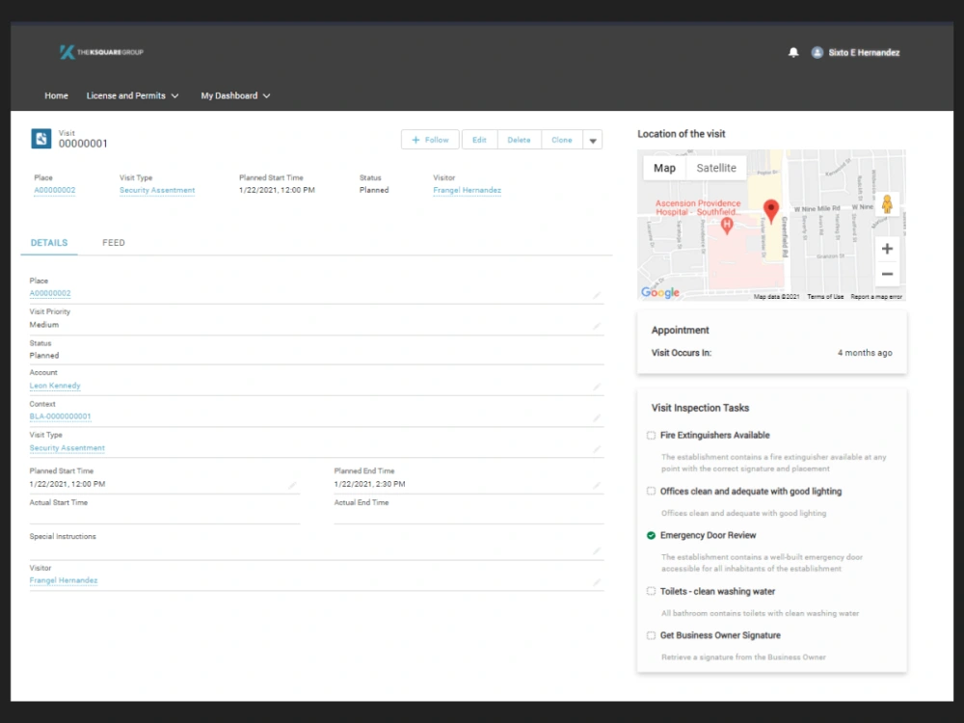
Task: Zoom in on the map
Action: click(x=887, y=249)
